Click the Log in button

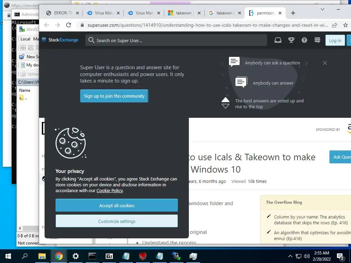click(335, 40)
